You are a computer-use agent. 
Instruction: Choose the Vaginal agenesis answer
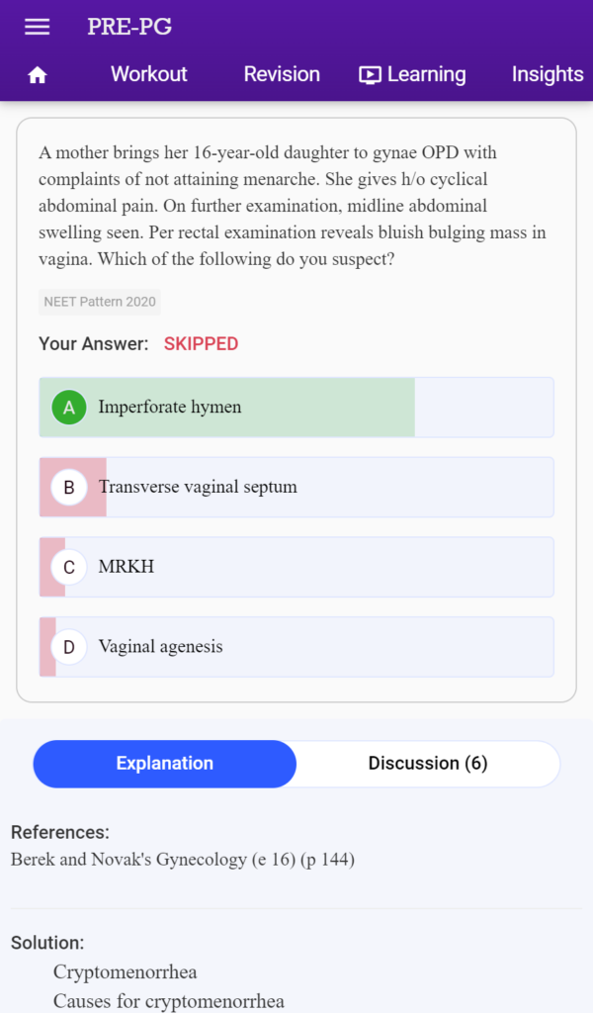click(x=296, y=647)
